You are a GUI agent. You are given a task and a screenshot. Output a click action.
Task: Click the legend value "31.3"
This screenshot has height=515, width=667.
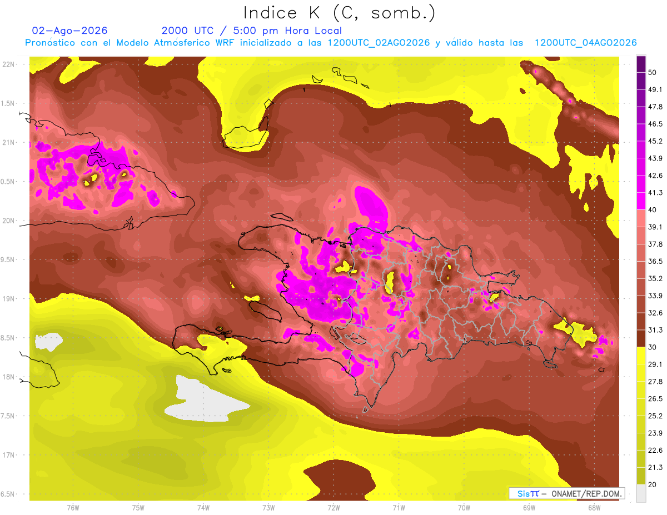[x=655, y=330]
